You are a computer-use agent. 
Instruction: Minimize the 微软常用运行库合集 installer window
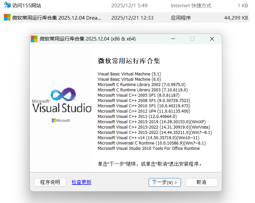[x=173, y=39]
